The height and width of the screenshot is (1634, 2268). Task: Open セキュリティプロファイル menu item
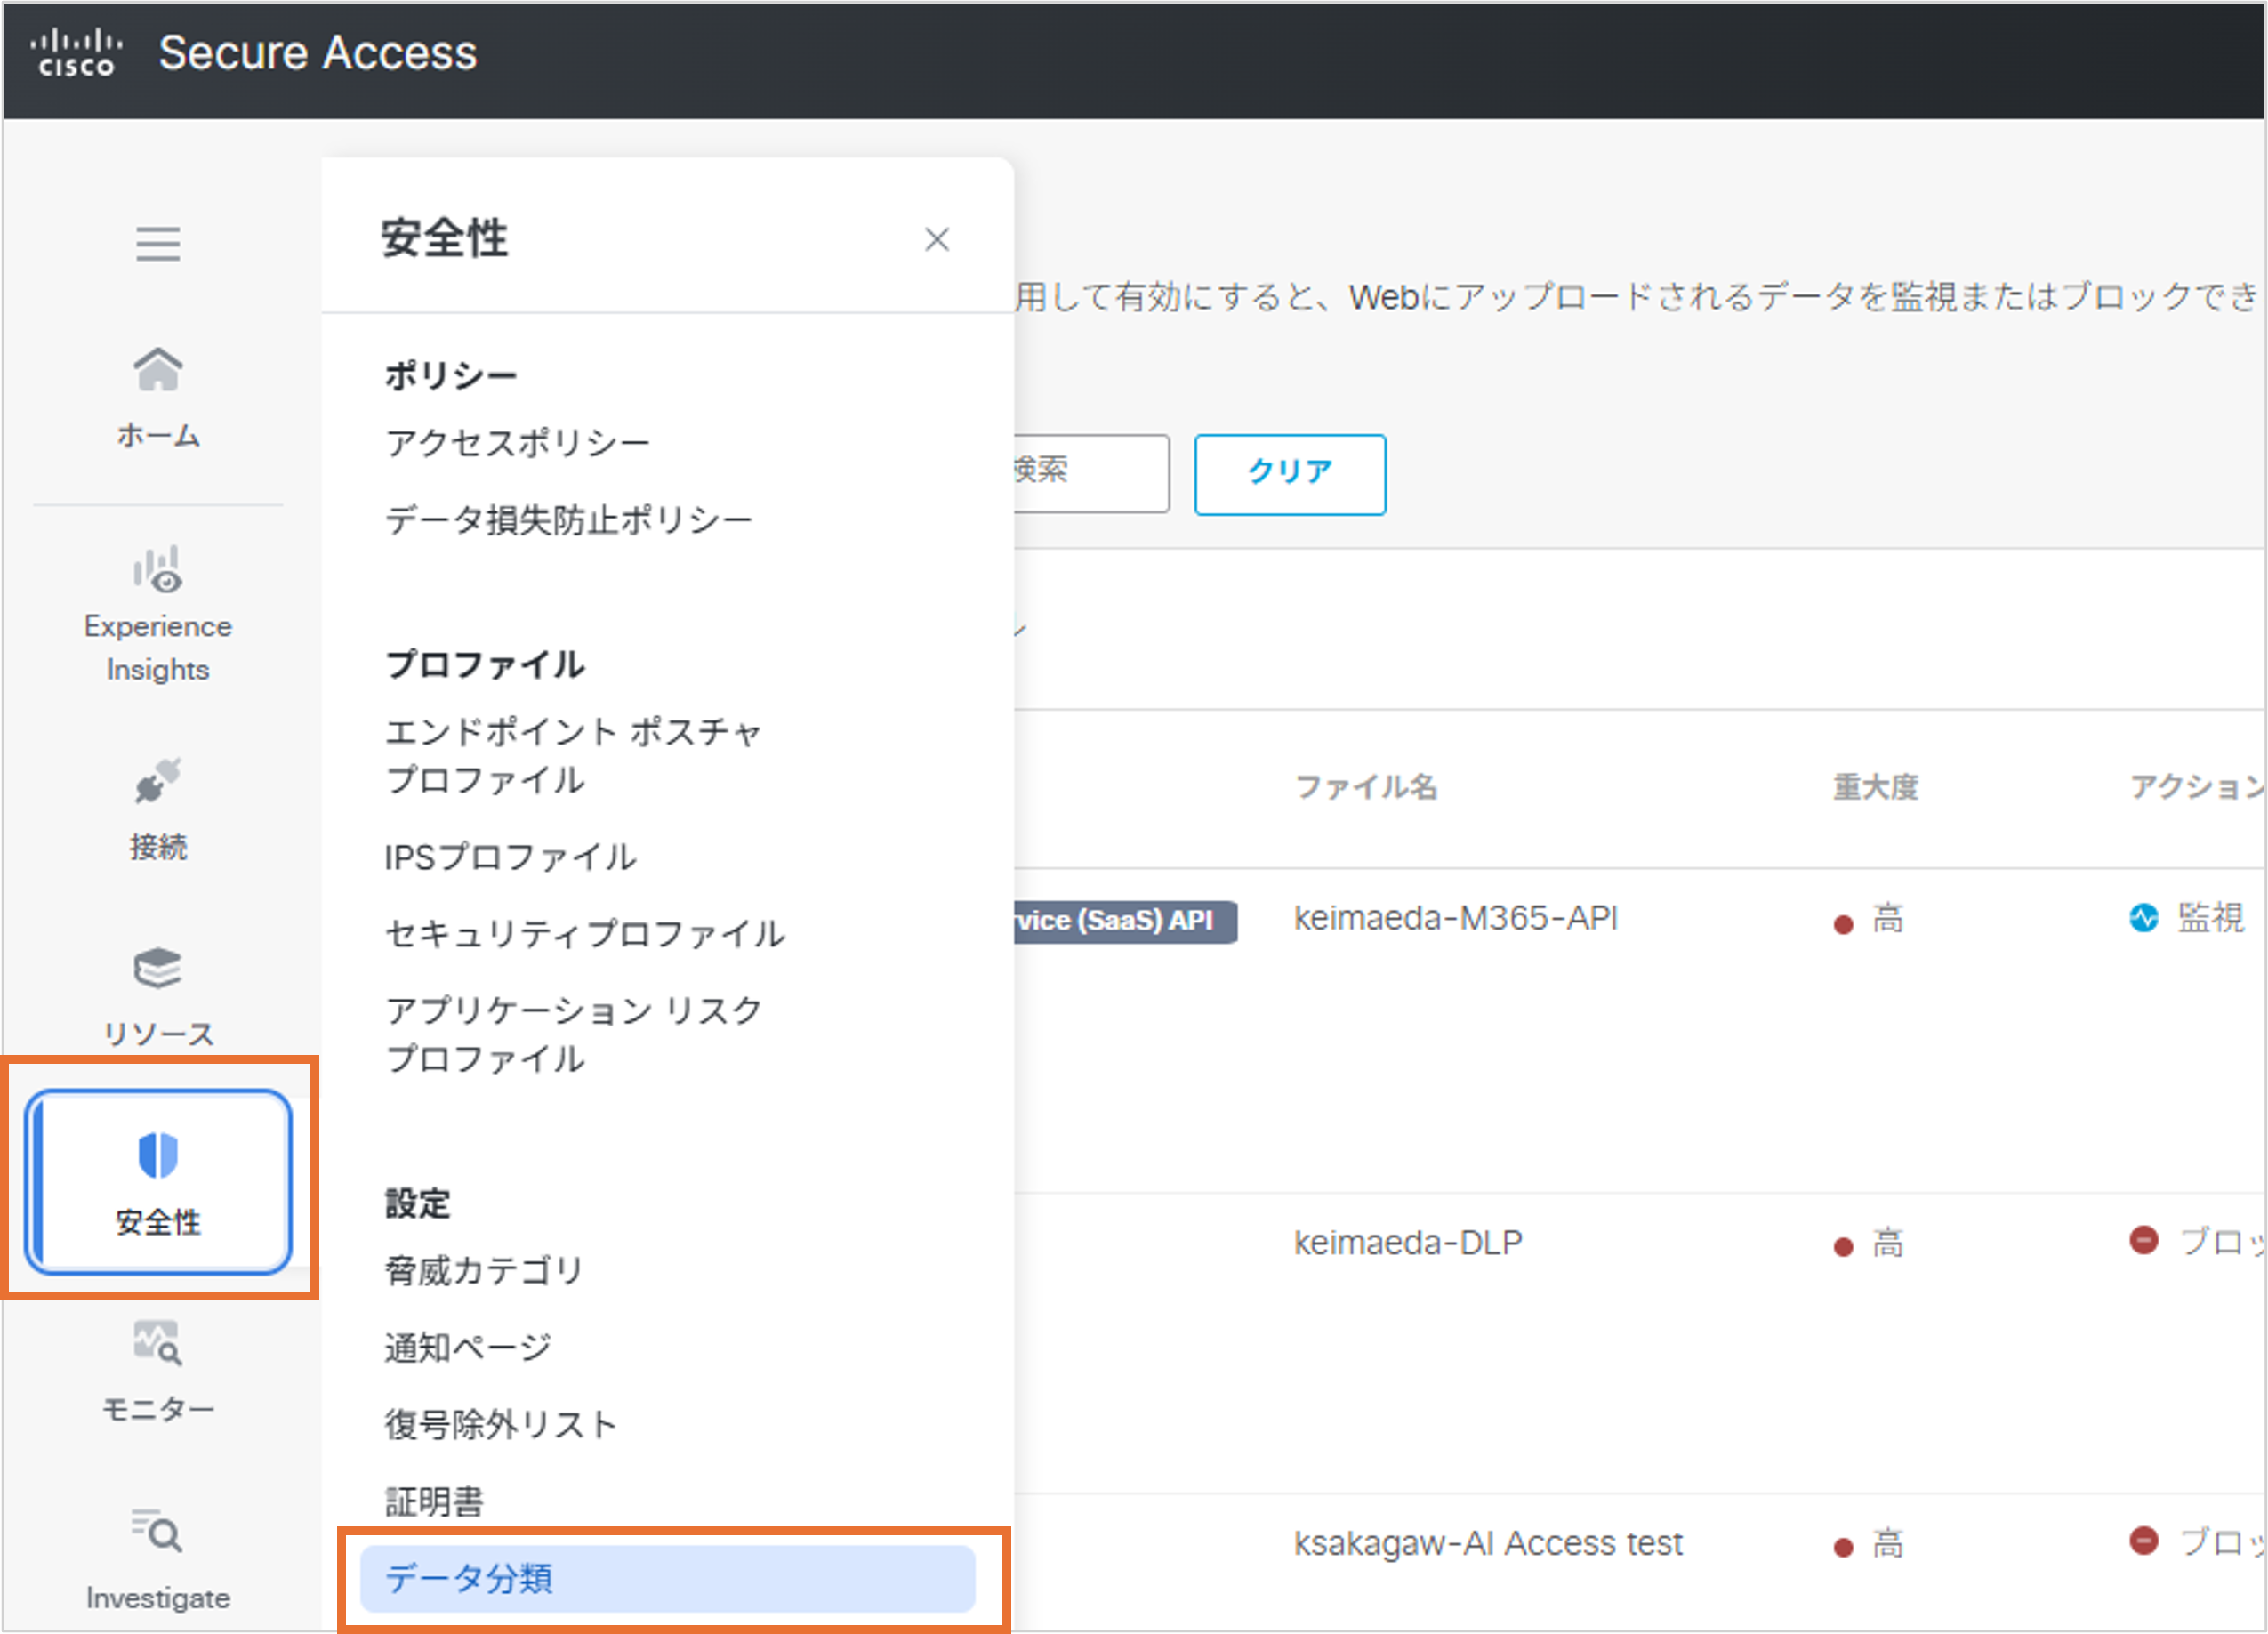[x=586, y=933]
